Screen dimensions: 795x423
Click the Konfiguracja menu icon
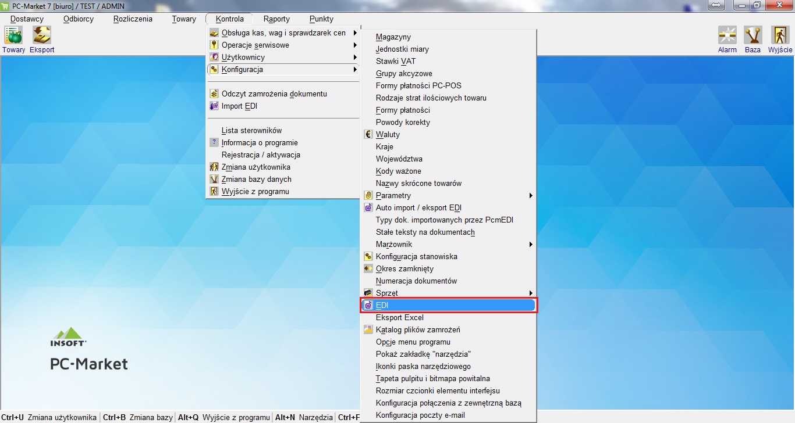tap(214, 70)
